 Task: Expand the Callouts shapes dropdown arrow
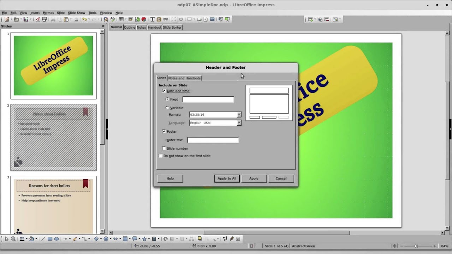[139, 239]
